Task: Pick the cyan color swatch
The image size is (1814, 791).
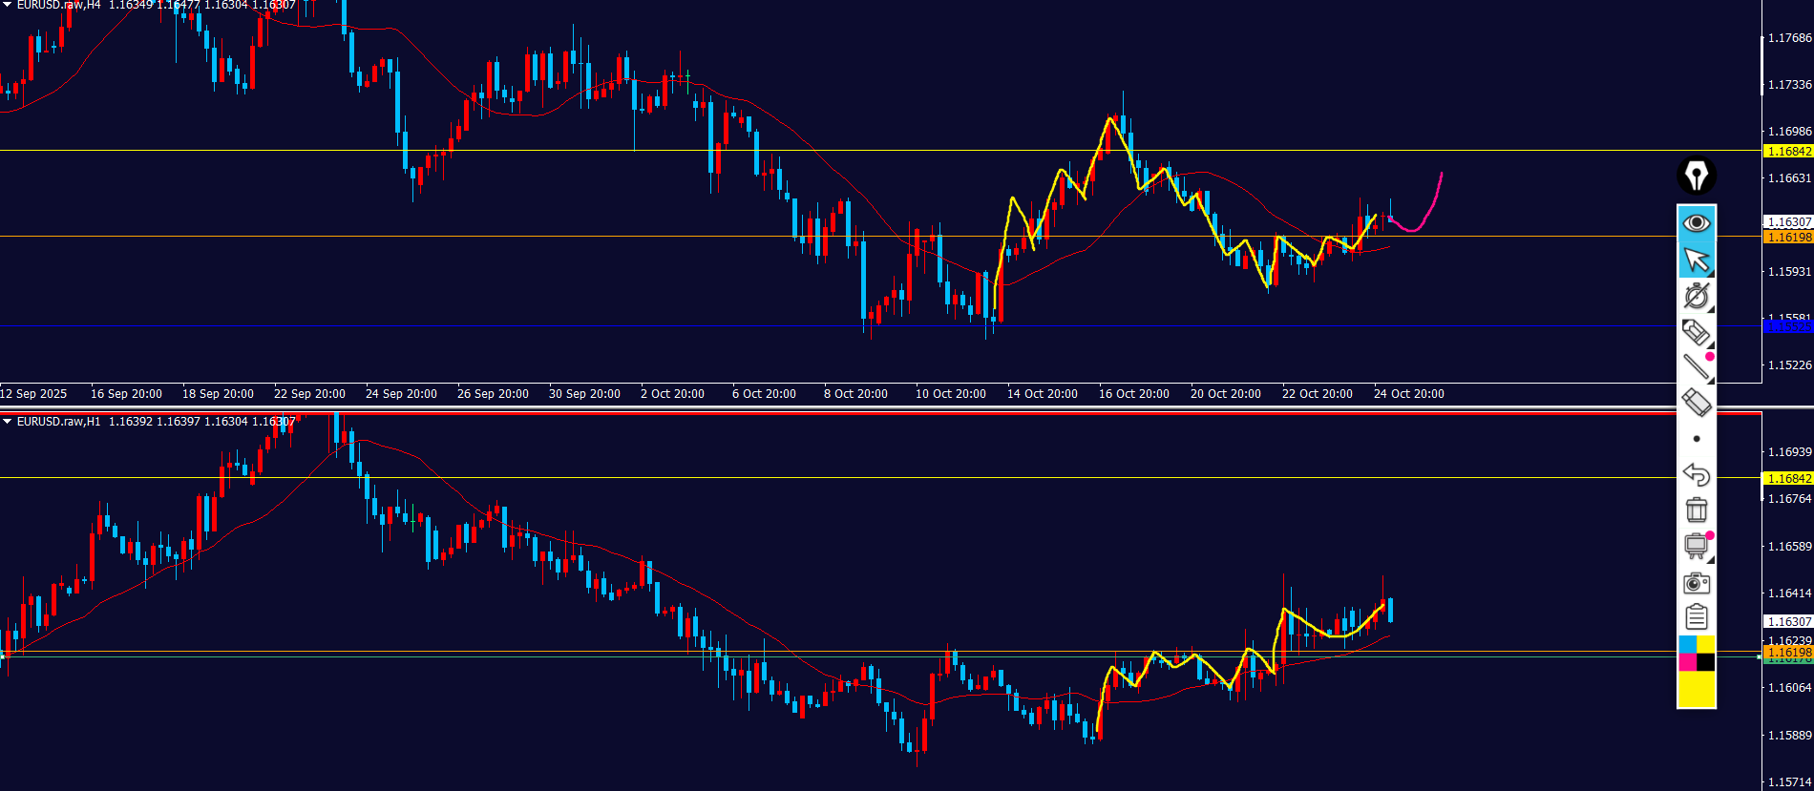Action: coord(1687,645)
